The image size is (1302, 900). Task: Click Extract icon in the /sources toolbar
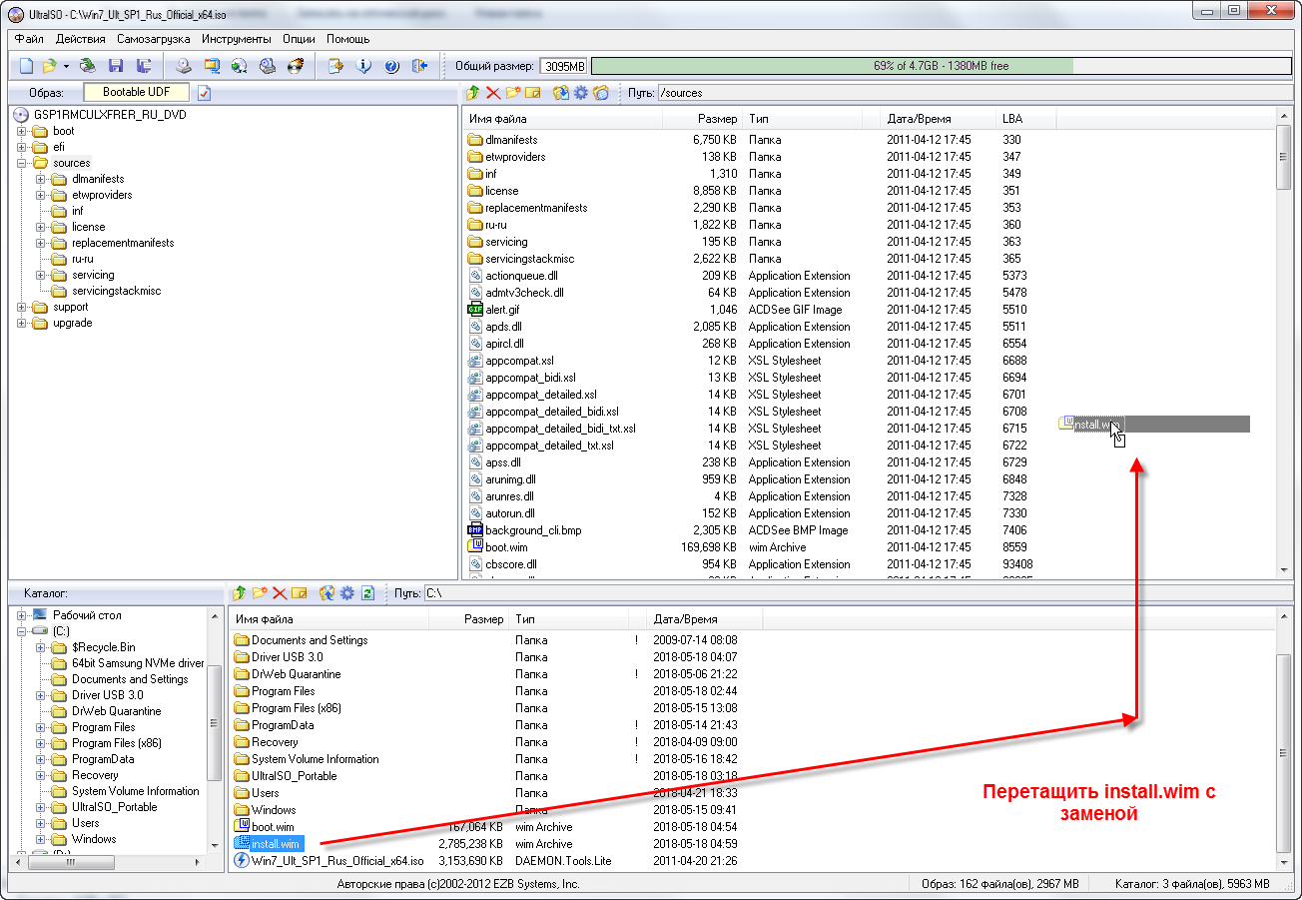coord(561,93)
